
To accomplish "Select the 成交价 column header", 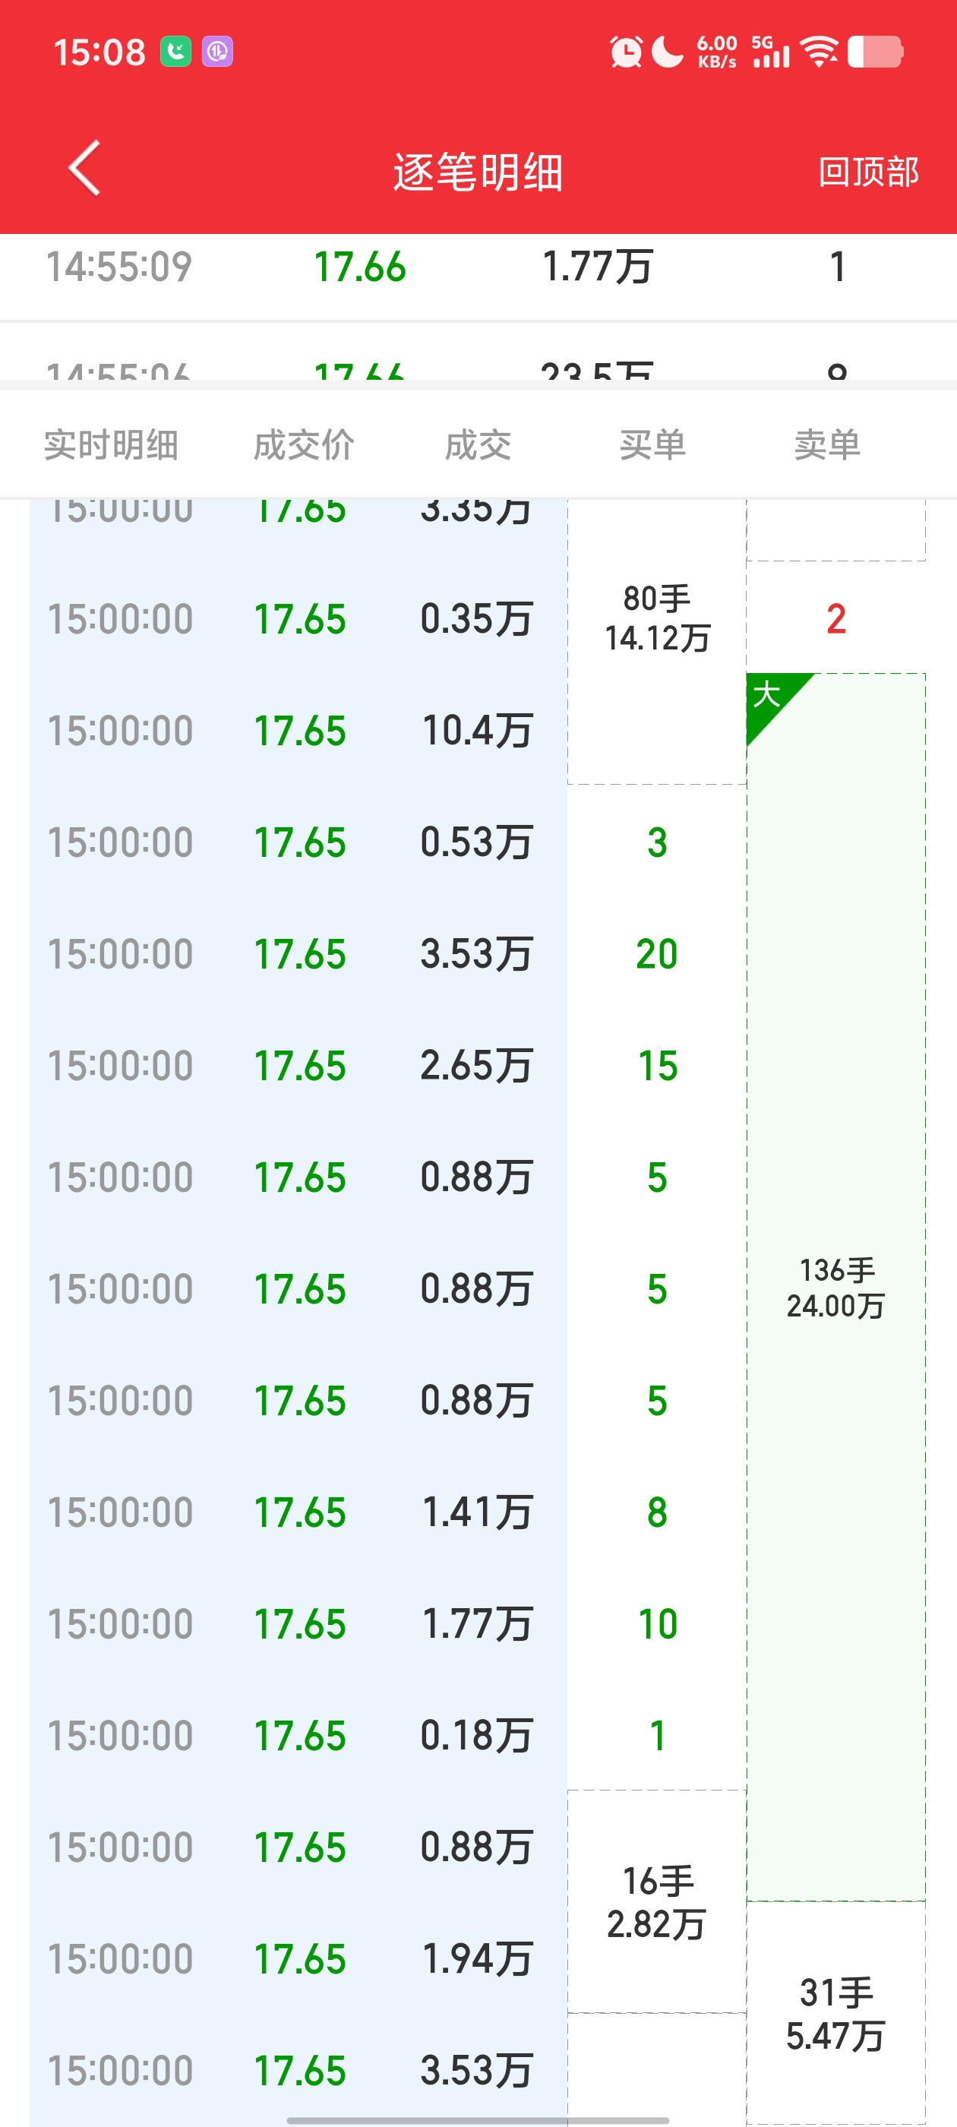I will (304, 445).
